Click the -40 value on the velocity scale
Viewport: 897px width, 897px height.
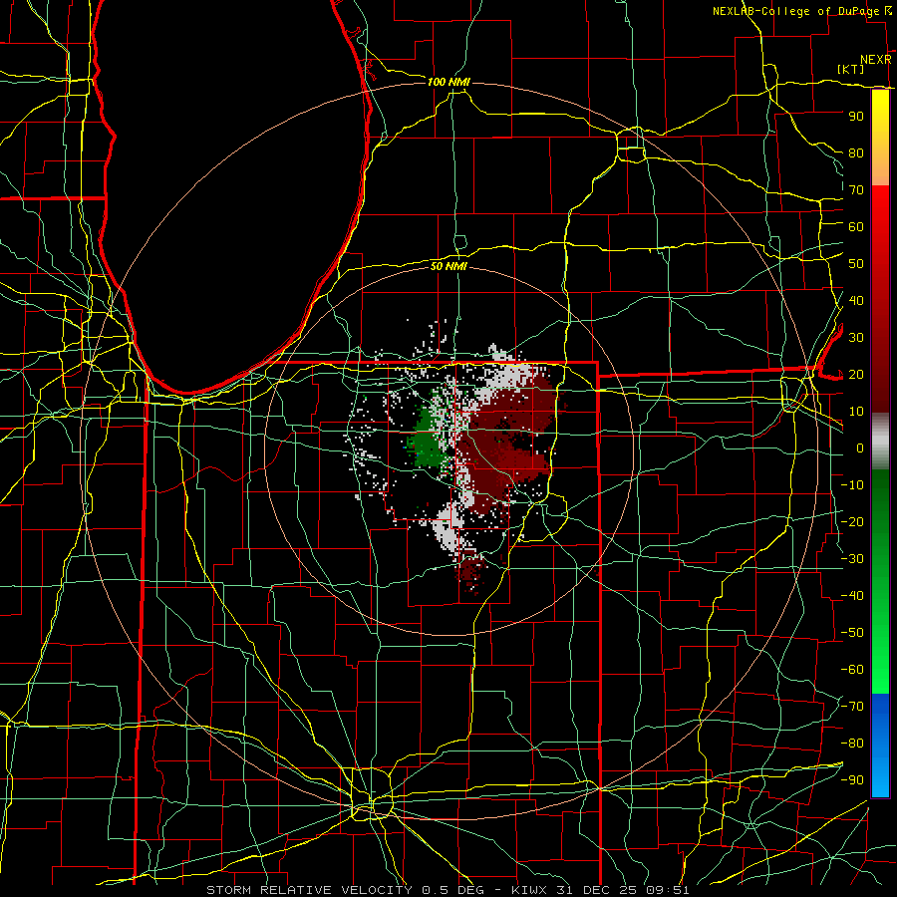(852, 596)
